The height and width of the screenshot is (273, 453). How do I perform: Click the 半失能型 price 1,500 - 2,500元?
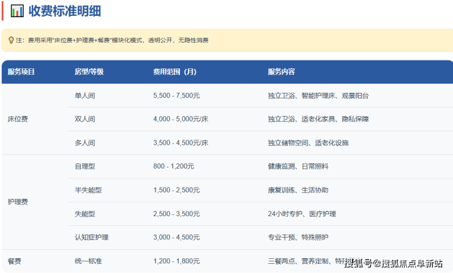(x=176, y=190)
